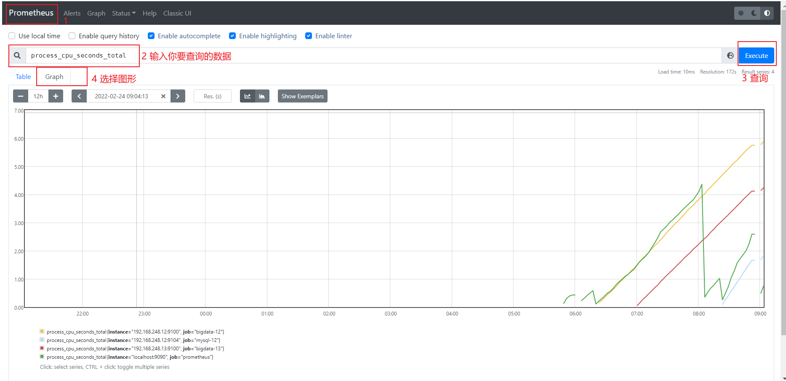Select green swatch for prometheus series
The image size is (786, 381).
click(x=42, y=357)
